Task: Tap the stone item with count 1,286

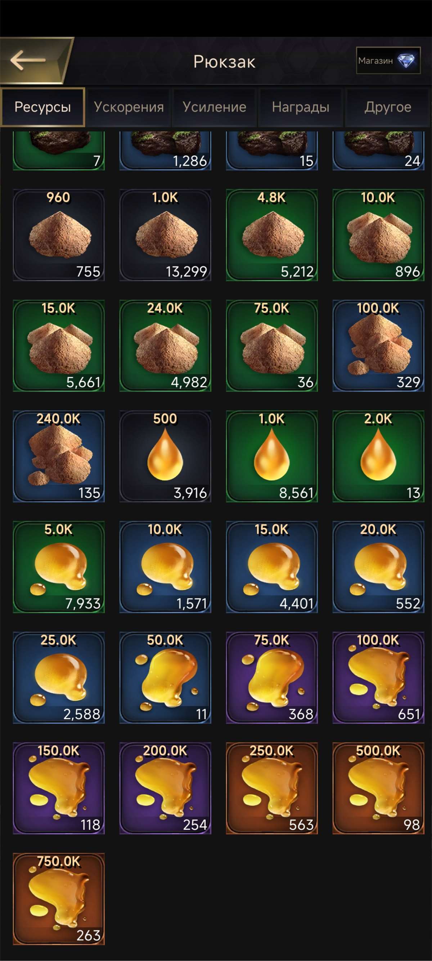Action: [165, 151]
